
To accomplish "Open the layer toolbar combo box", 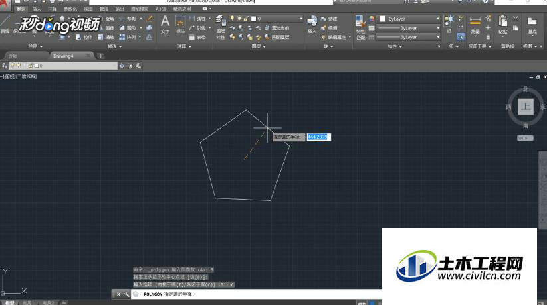I will point(63,66).
